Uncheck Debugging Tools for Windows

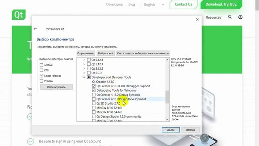93,90
